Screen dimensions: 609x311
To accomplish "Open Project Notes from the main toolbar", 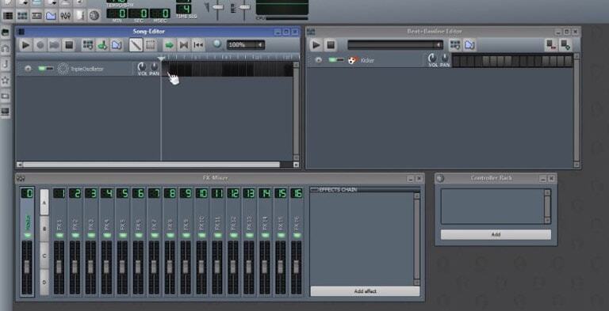I will pyautogui.click(x=79, y=16).
